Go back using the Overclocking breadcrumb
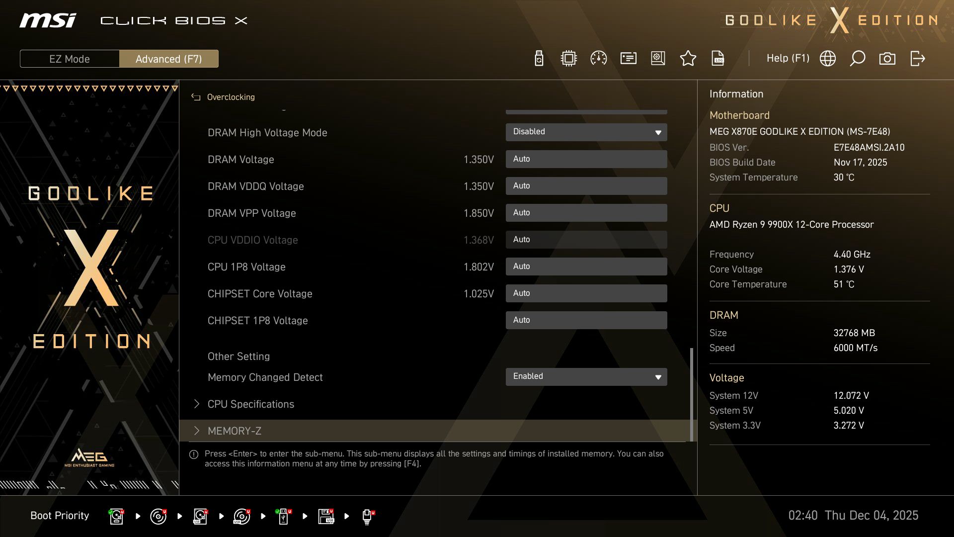The height and width of the screenshot is (537, 954). tap(223, 97)
